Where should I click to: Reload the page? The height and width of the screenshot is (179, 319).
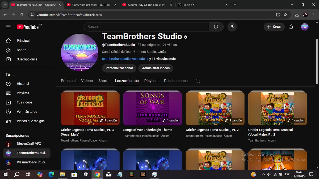click(x=23, y=15)
